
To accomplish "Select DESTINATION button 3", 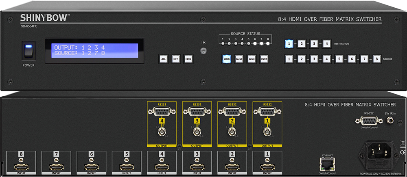I will click(x=314, y=43).
